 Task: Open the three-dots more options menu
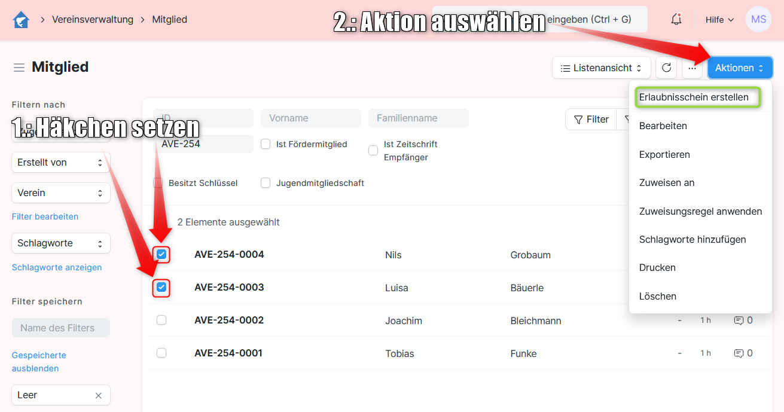coord(692,68)
